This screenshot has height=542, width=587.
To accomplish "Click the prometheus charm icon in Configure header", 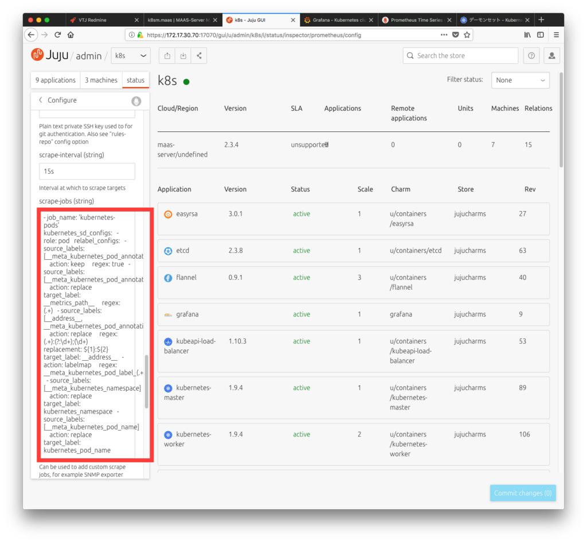I will 136,101.
